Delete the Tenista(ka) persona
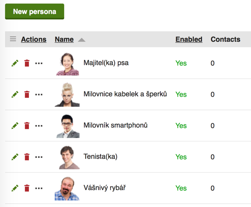Viewport: 251px width, 207px height. [27, 157]
